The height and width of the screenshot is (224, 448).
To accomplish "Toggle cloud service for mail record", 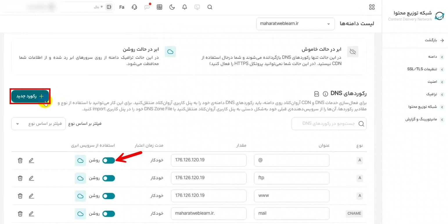I will click(109, 214).
